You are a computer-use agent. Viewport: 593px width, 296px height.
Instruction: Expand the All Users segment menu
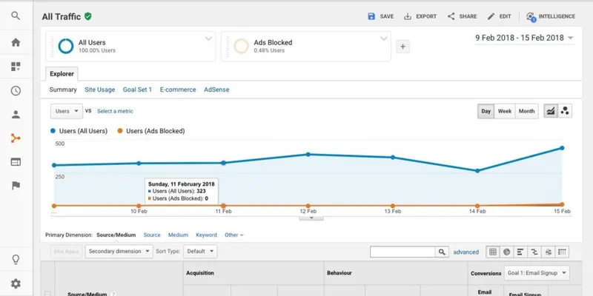coord(208,39)
